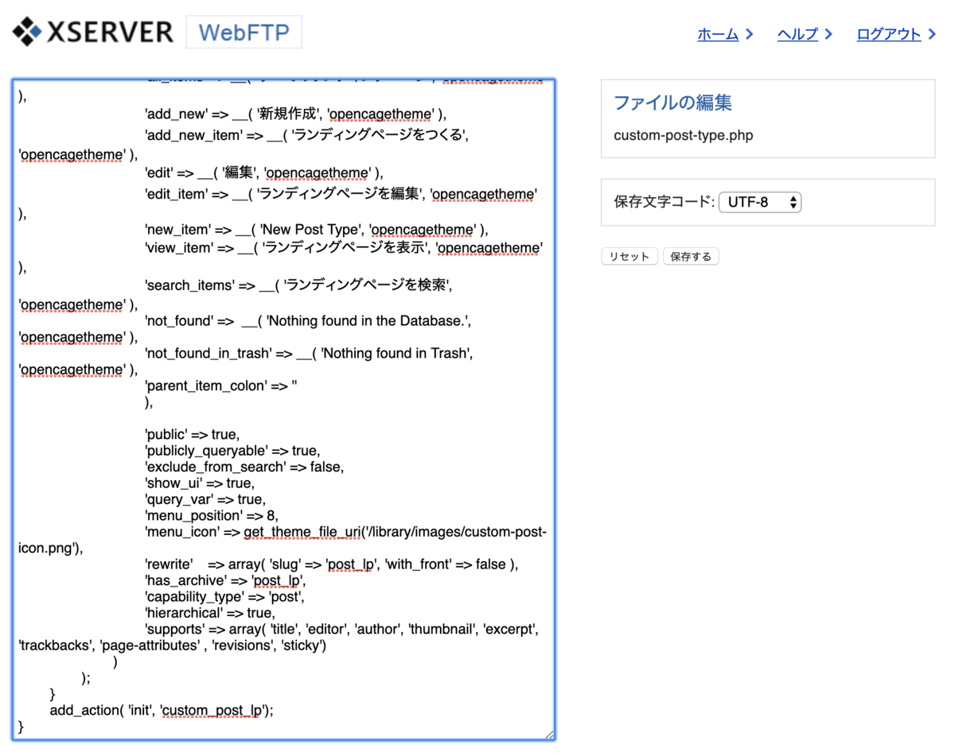Click the 'menu_position' => 8 line

[211, 515]
